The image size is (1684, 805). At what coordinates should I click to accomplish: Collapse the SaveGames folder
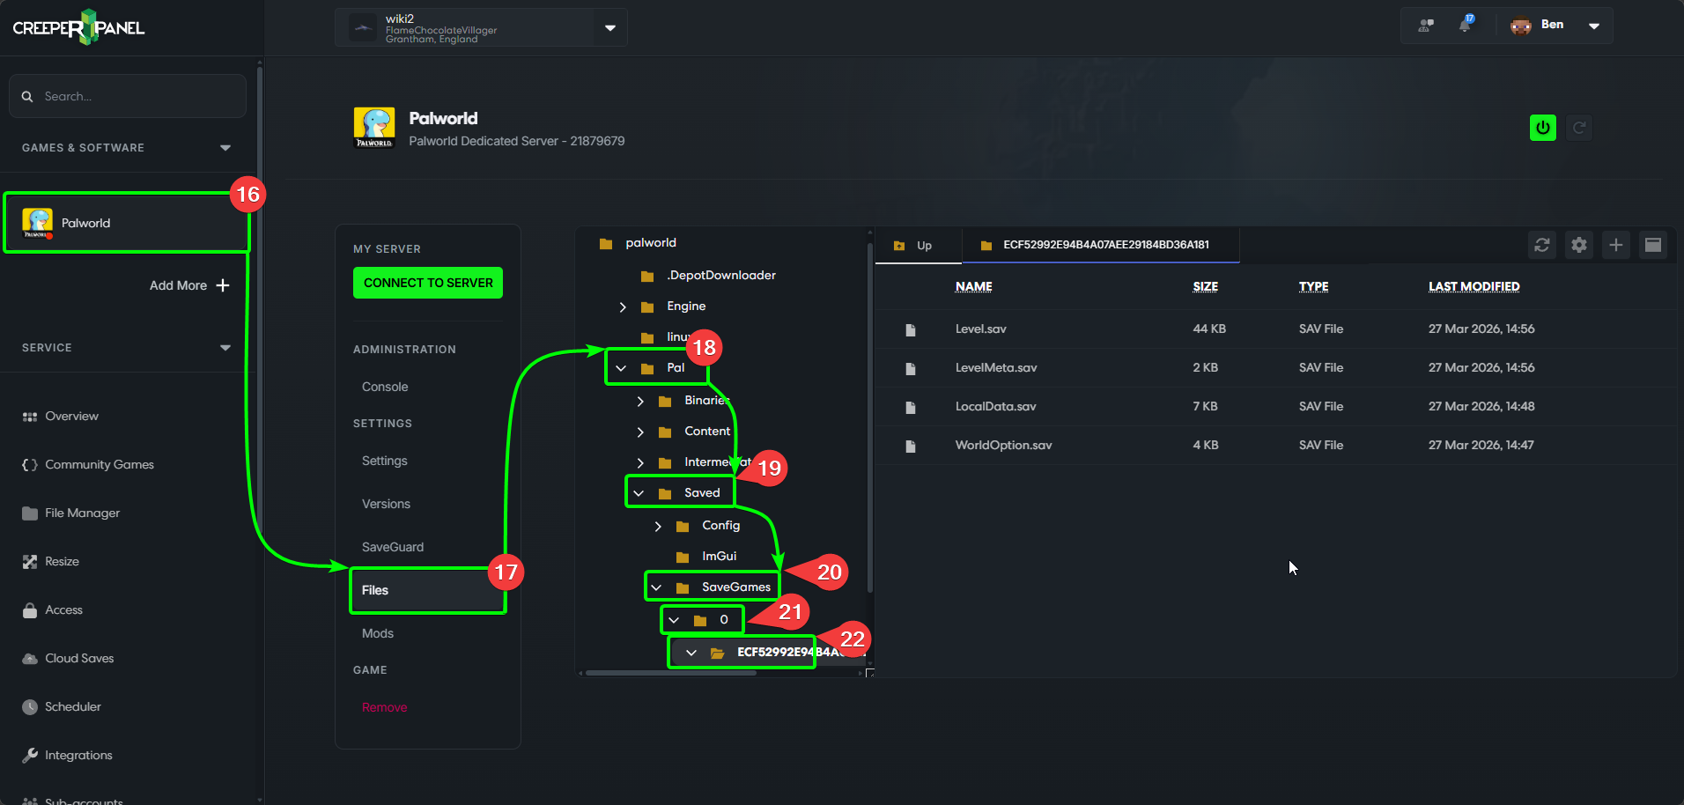[656, 587]
